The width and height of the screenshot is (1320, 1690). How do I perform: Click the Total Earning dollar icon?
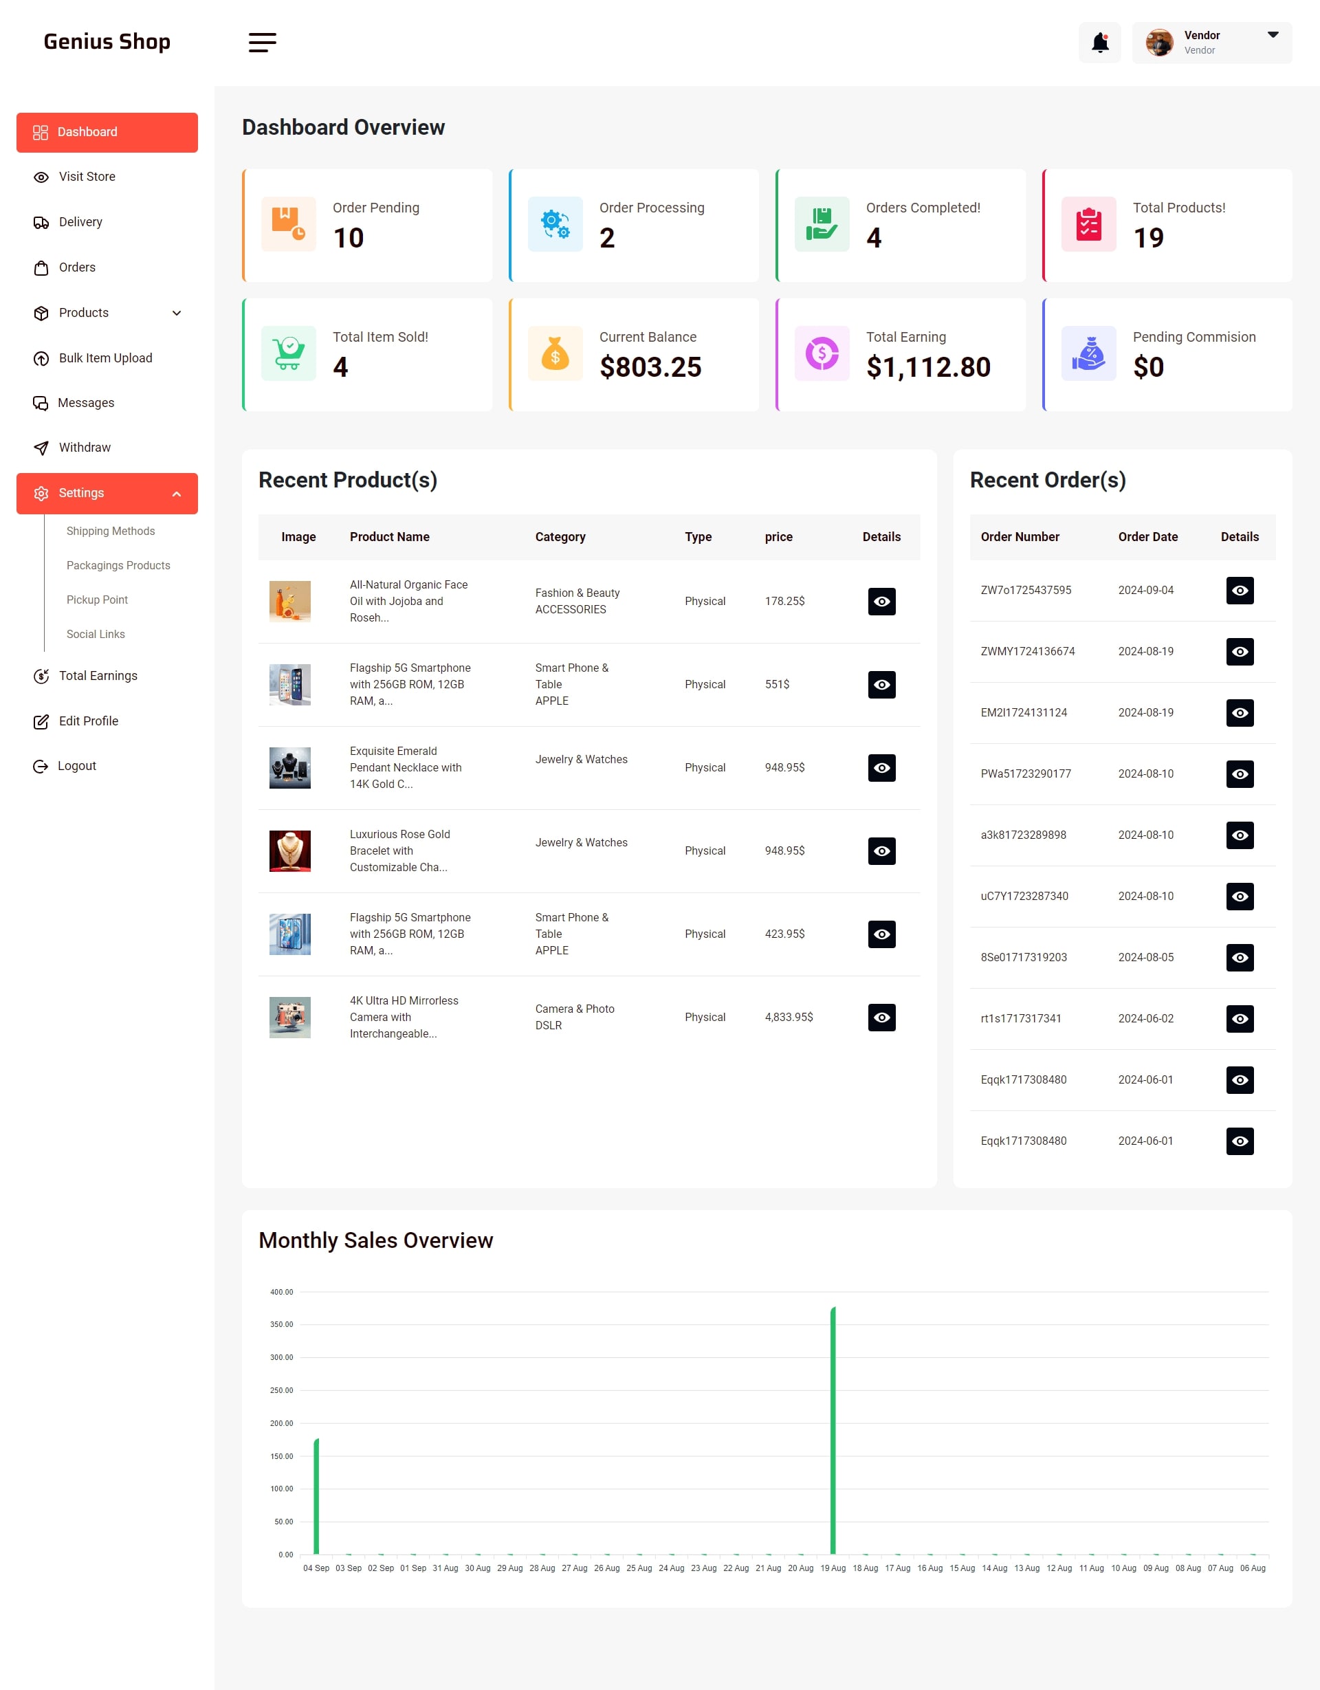click(822, 353)
